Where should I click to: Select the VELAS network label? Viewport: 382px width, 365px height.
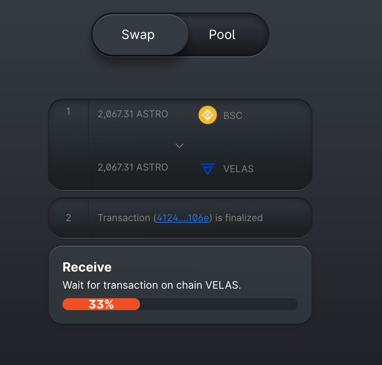238,169
